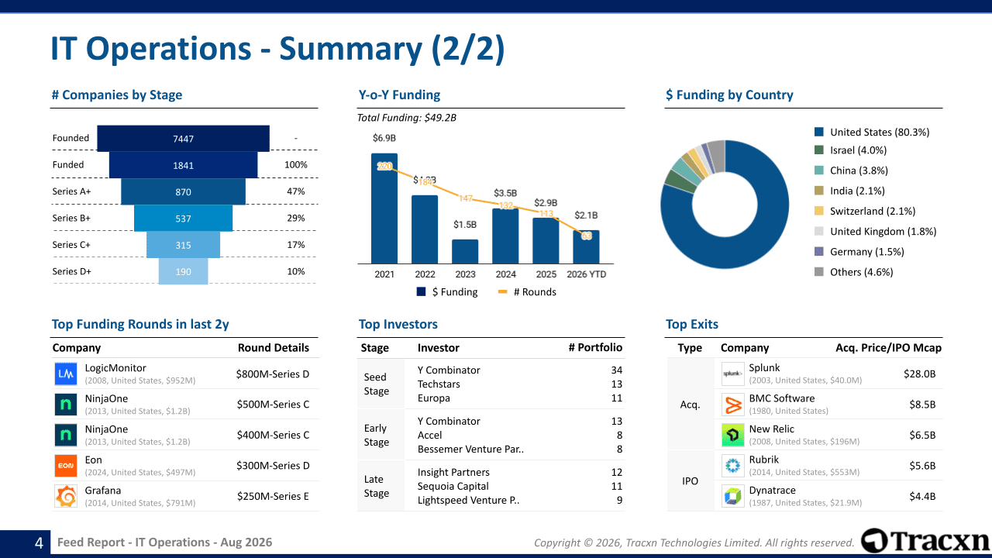Open the Insight Partners investor entry
The width and height of the screenshot is (992, 558).
(x=453, y=473)
